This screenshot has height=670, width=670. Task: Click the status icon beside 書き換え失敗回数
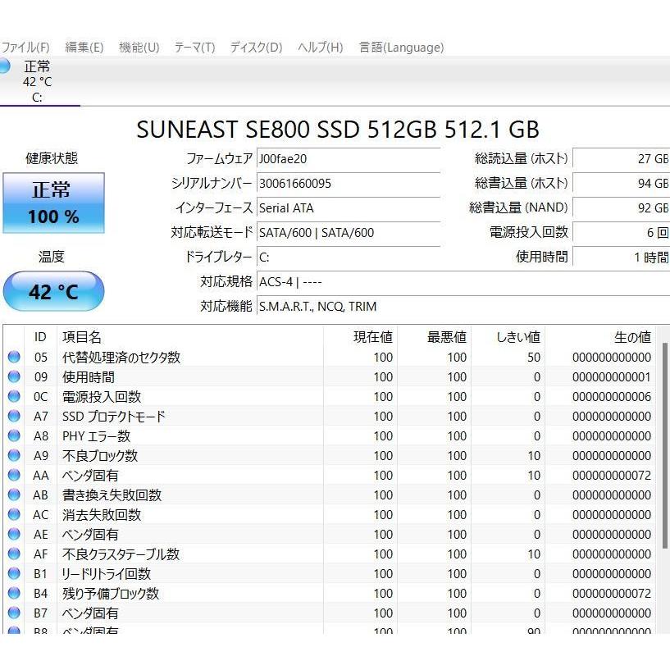[13, 495]
